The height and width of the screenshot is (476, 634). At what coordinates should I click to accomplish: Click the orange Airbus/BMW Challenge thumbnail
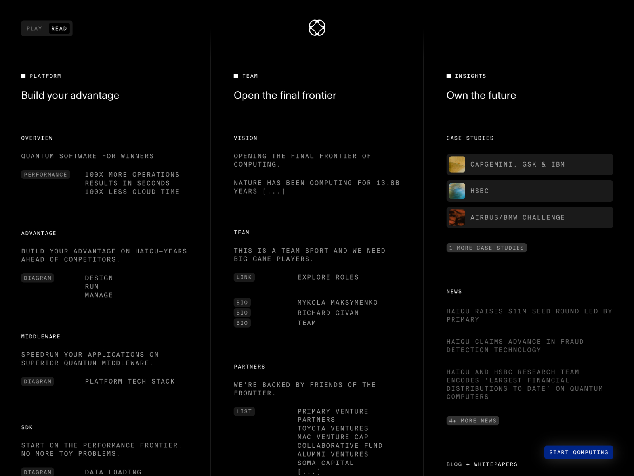(x=457, y=218)
